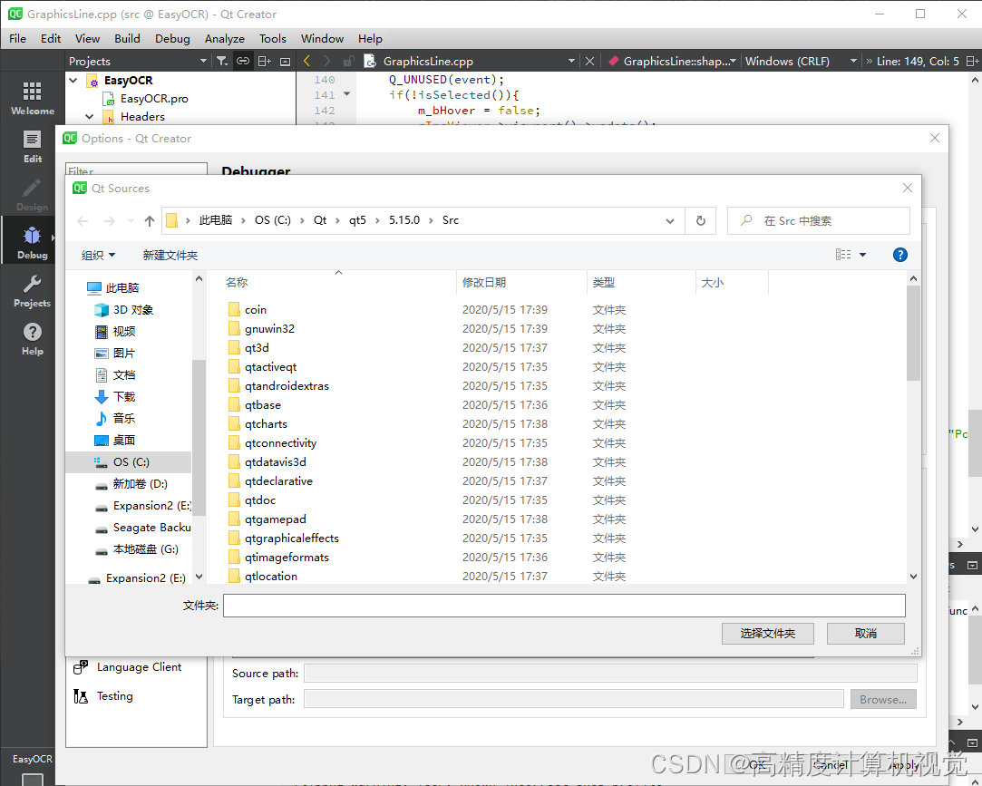
Task: Open Help mode in the left sidebar
Action: [32, 338]
